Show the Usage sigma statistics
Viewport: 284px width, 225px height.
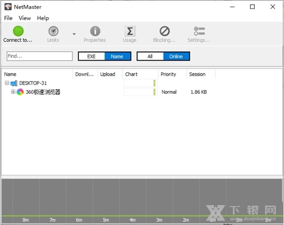[x=130, y=34]
